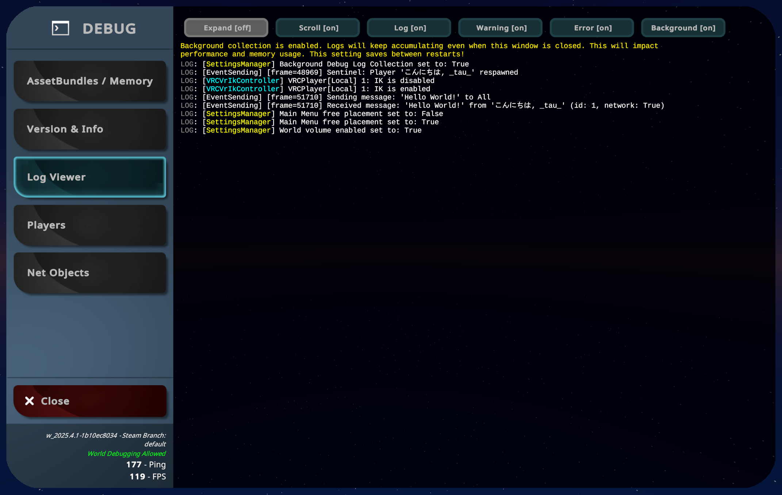Disable Log message display
This screenshot has height=495, width=782.
pos(409,27)
